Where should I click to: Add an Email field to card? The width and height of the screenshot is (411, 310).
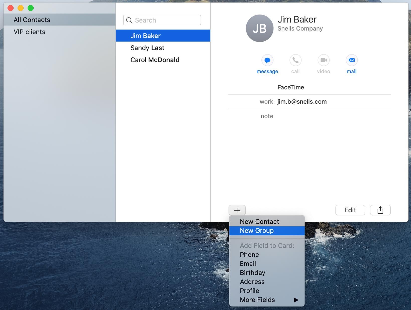(267, 264)
